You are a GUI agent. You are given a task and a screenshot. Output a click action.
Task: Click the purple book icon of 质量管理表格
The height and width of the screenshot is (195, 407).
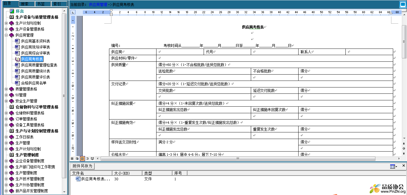[12, 89]
